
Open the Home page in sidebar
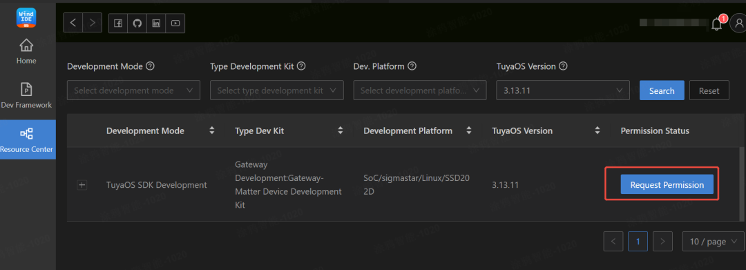tap(26, 52)
